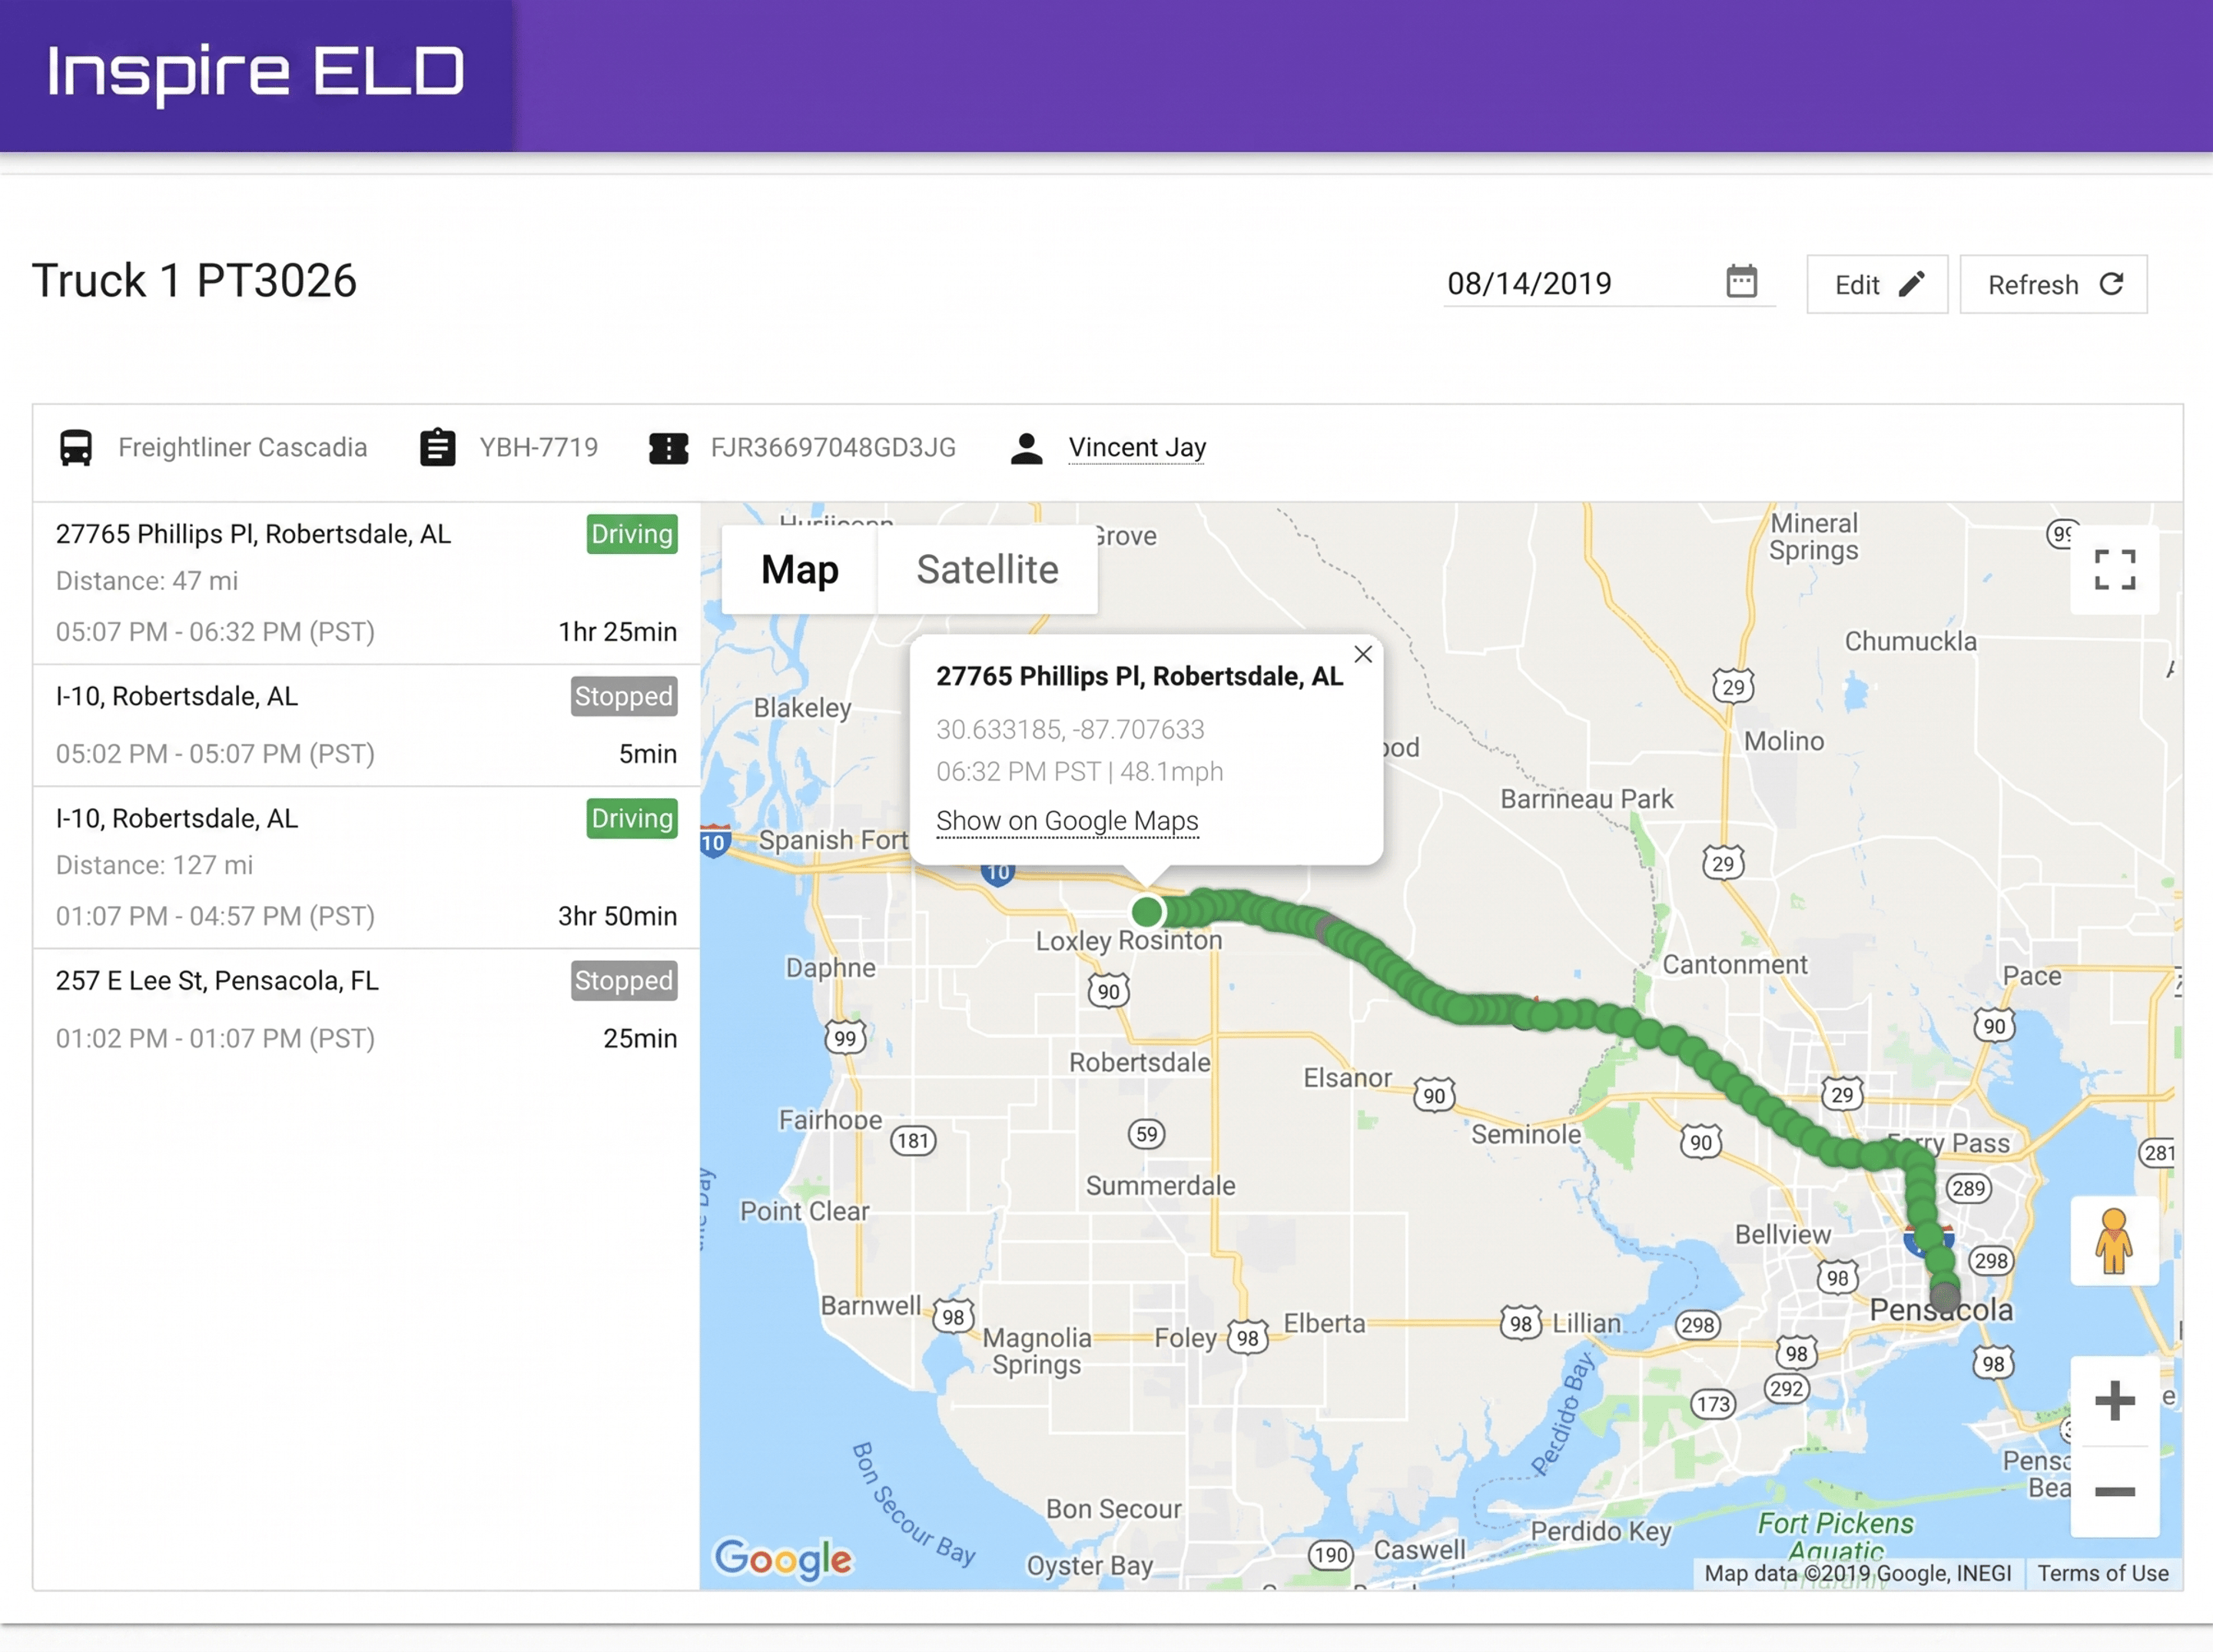
Task: Open Show on Google Maps link
Action: (1067, 821)
